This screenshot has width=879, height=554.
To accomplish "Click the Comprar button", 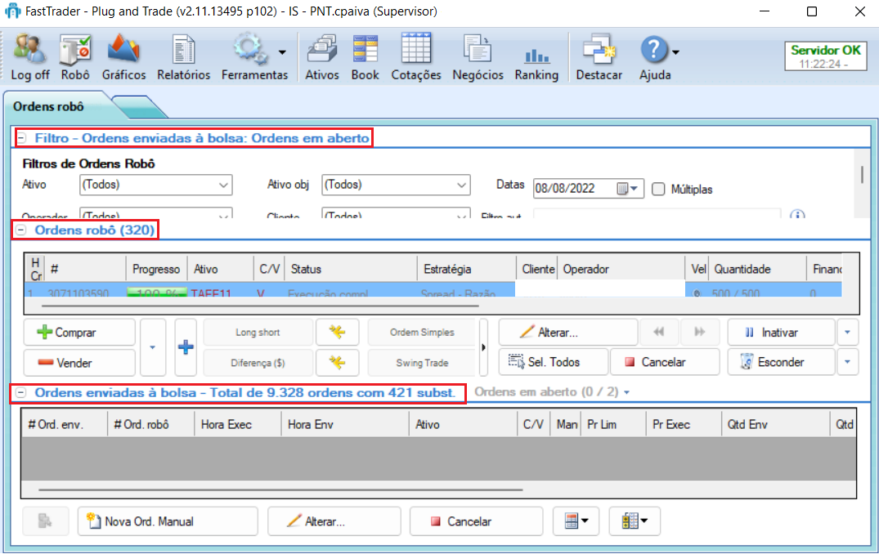I will pyautogui.click(x=79, y=333).
